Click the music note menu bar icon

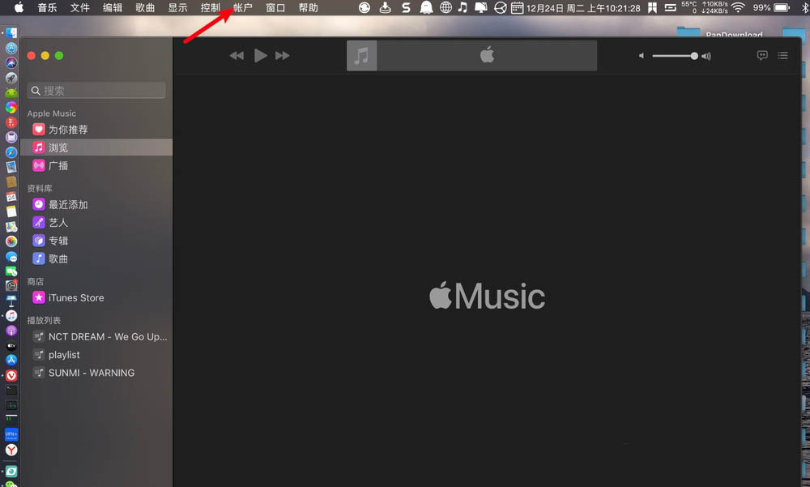click(463, 7)
